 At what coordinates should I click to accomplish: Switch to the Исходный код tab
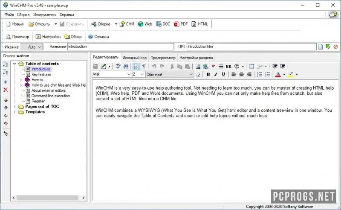point(134,58)
